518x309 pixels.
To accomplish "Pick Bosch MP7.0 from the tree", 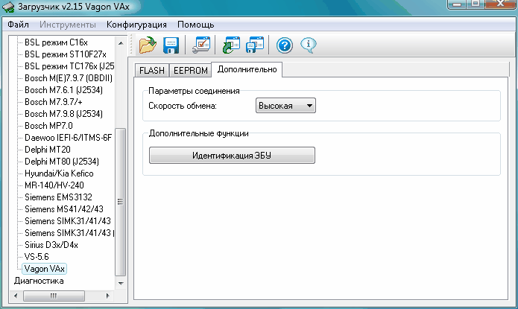I will click(48, 126).
